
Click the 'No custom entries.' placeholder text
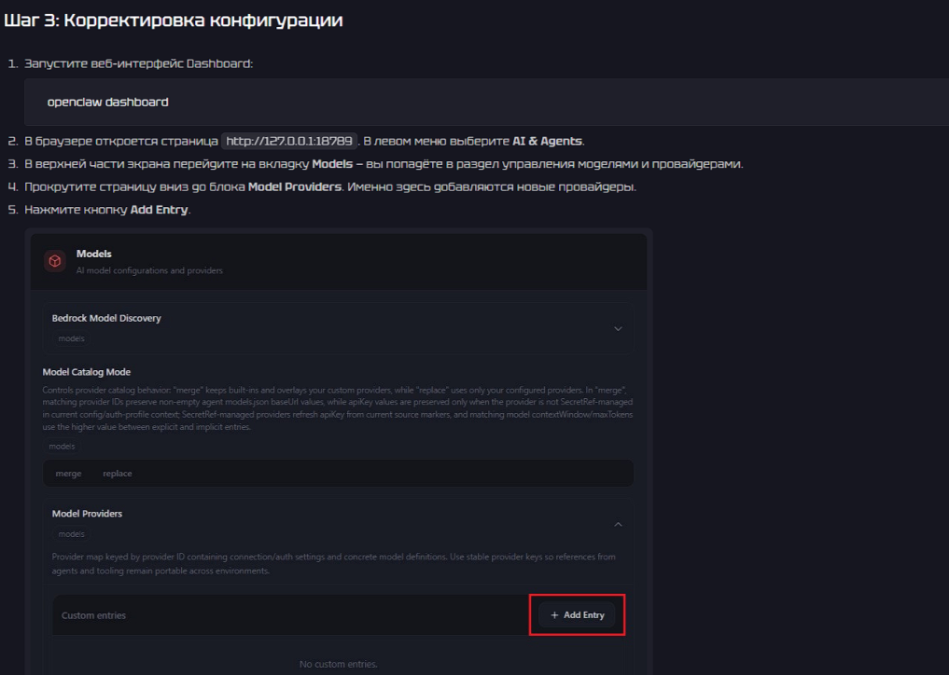click(x=338, y=664)
